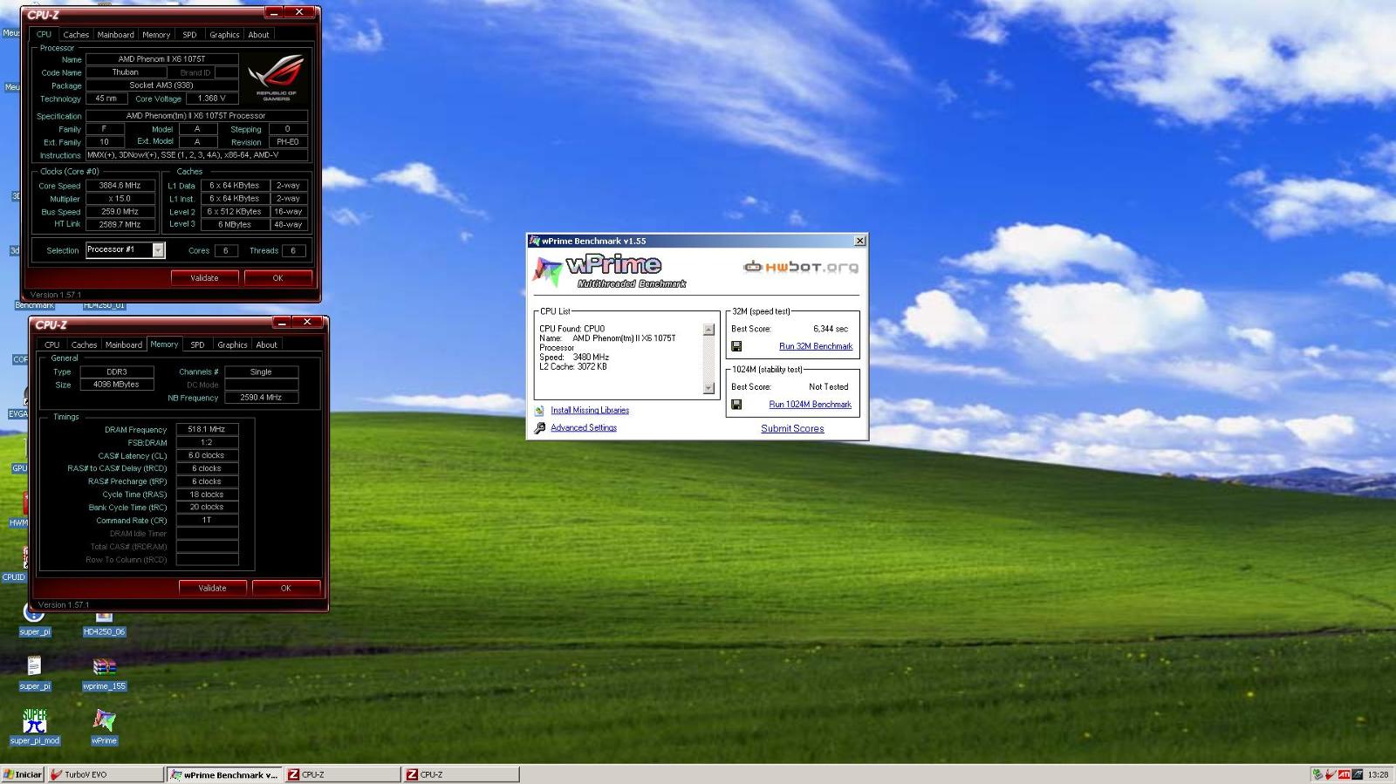Open Memory tab in the CPU-Z processor window
This screenshot has height=784, width=1396.
[156, 35]
